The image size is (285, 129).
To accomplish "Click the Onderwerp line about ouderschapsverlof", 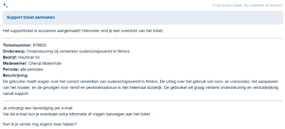I will point(66,51).
